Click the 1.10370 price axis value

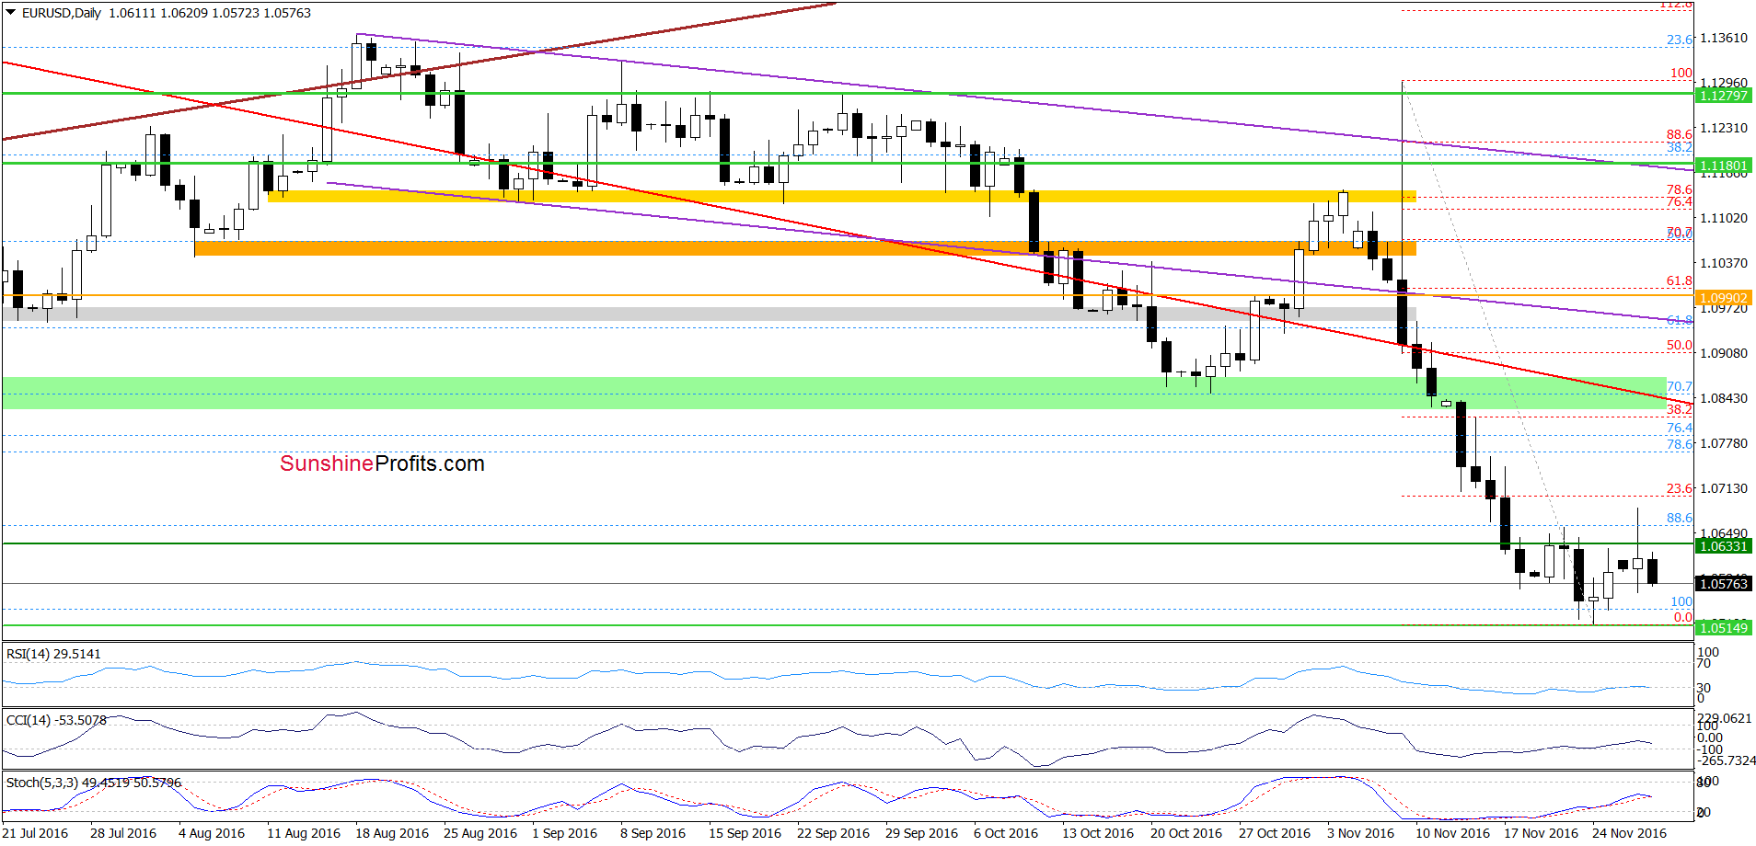click(x=1724, y=263)
